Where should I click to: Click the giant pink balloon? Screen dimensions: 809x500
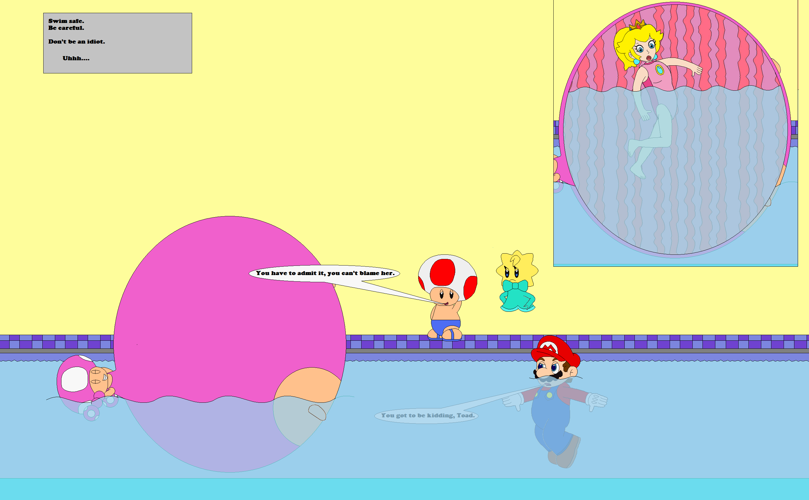(229, 344)
